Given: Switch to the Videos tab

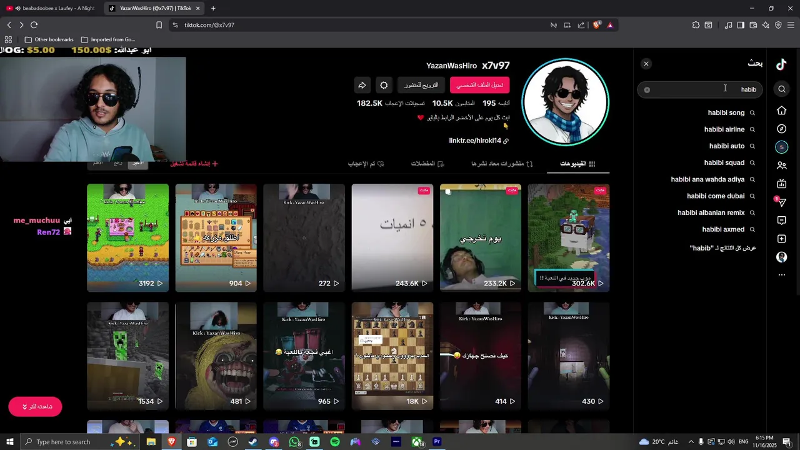Looking at the screenshot, I should point(577,164).
